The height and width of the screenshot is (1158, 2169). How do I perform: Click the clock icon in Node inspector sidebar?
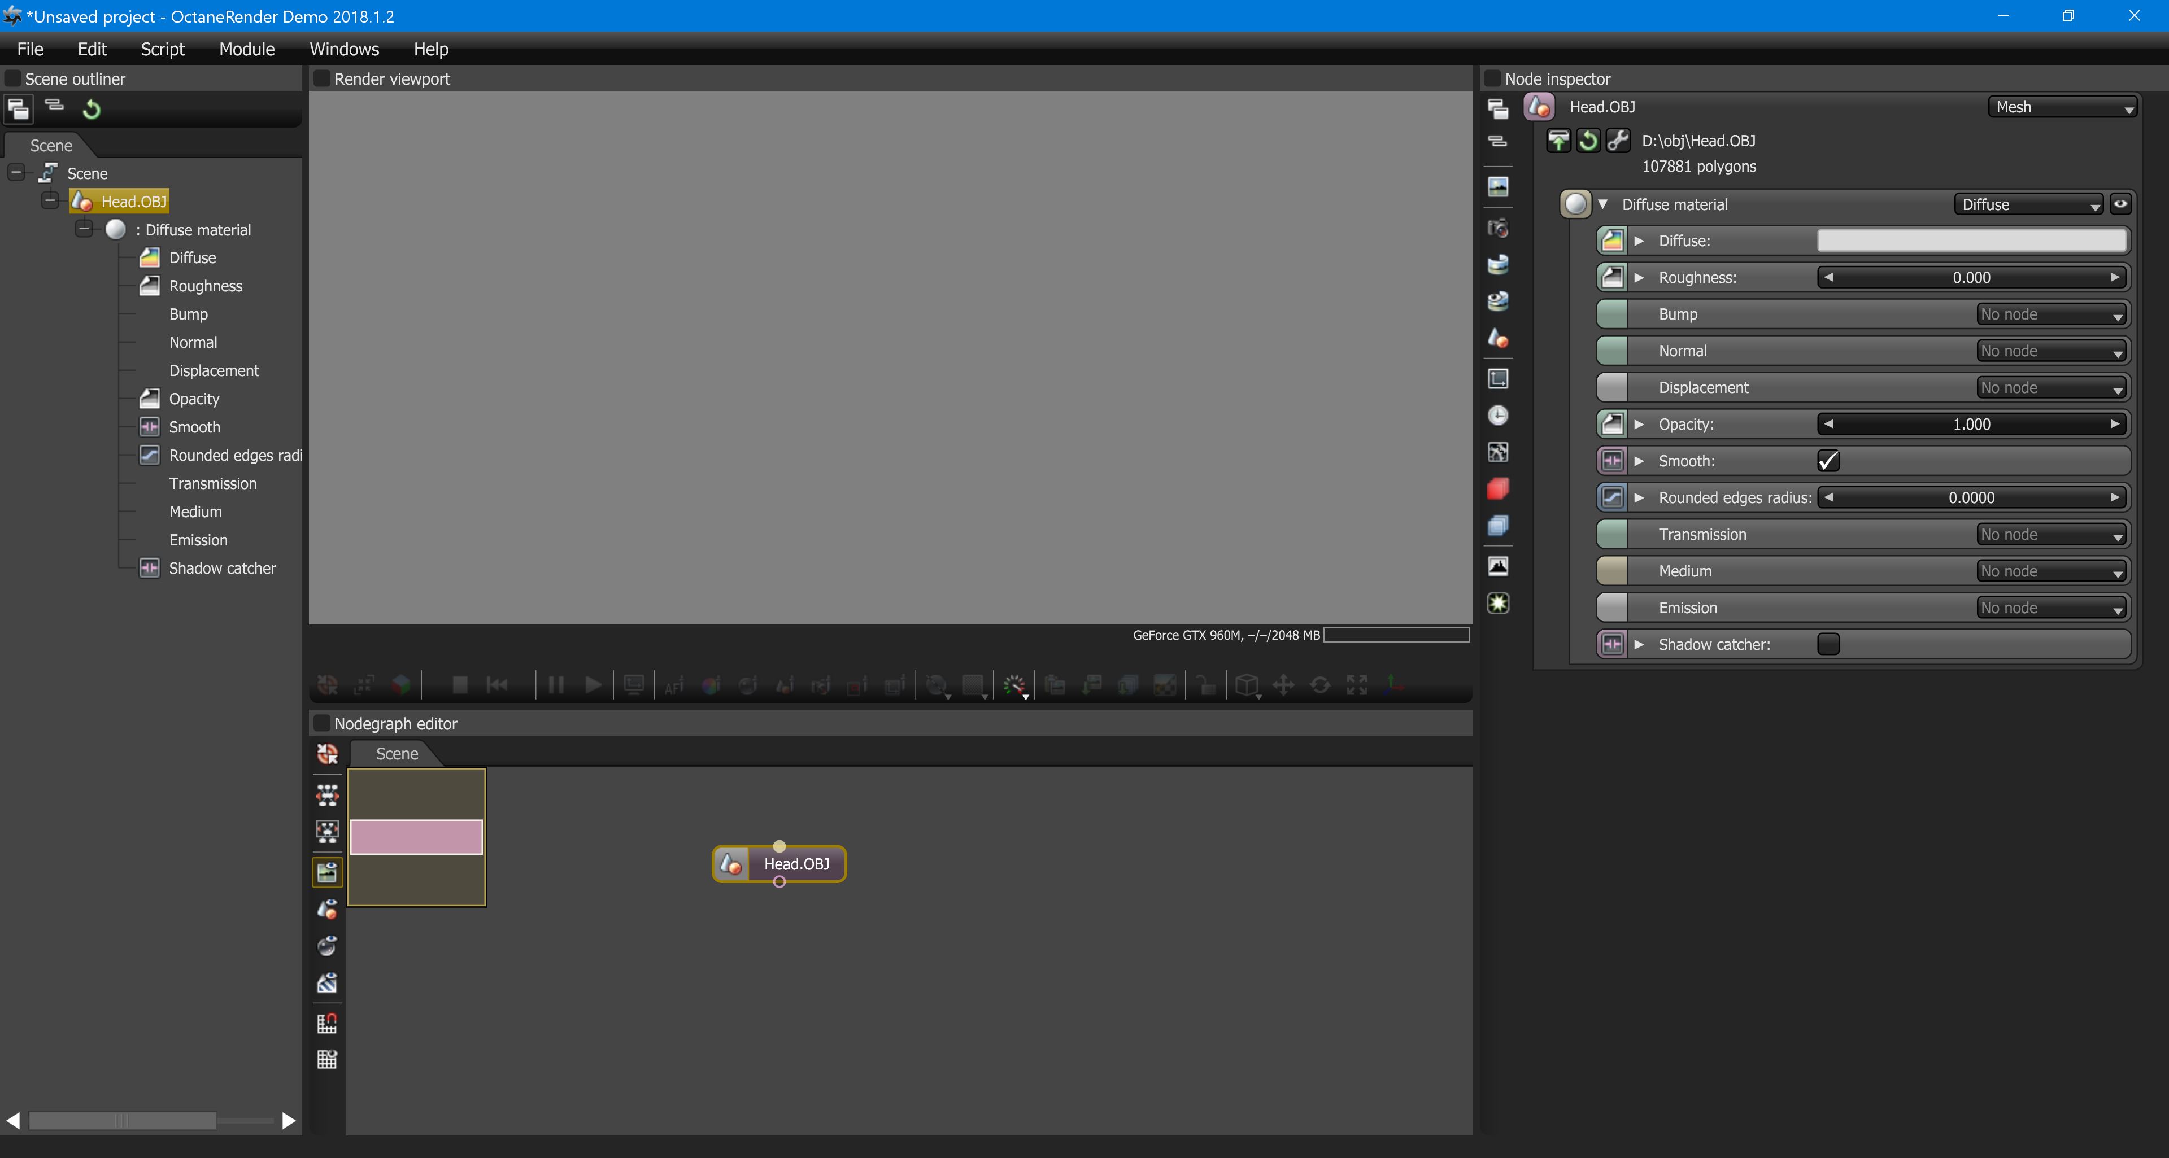tap(1498, 416)
